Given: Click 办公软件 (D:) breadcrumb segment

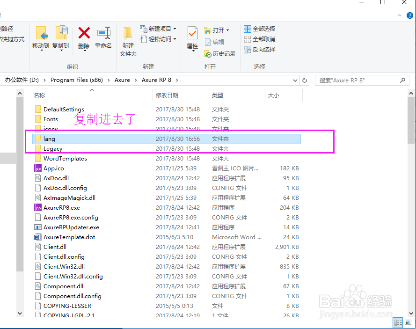Looking at the screenshot, I should point(22,80).
